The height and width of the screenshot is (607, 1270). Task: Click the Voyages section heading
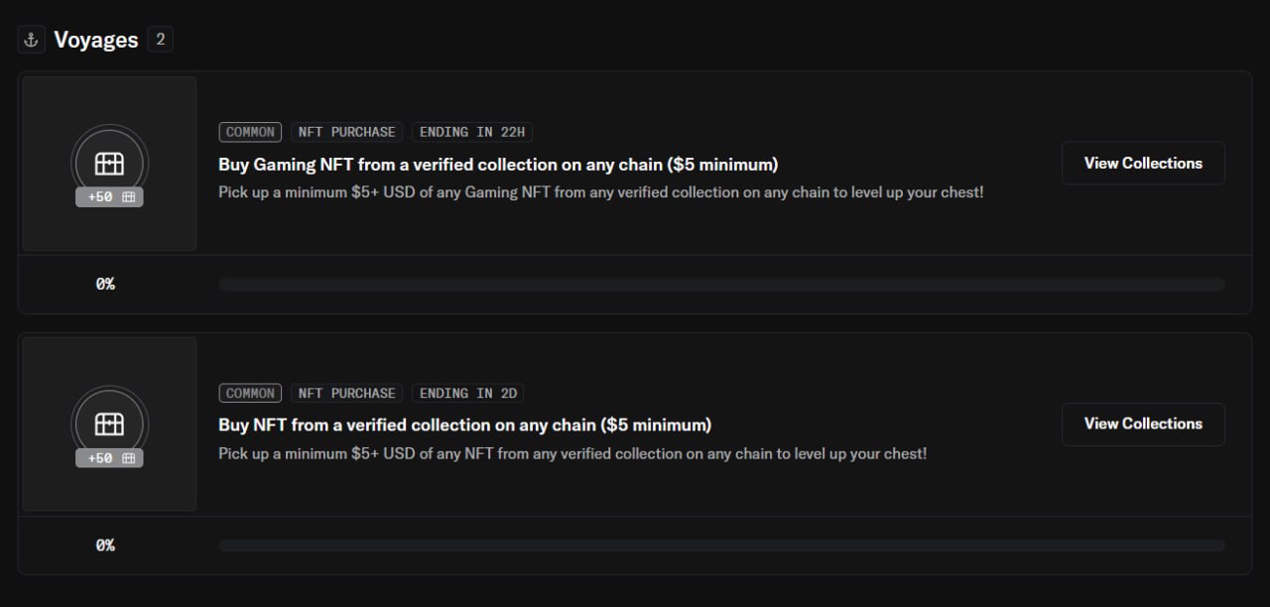pos(95,40)
